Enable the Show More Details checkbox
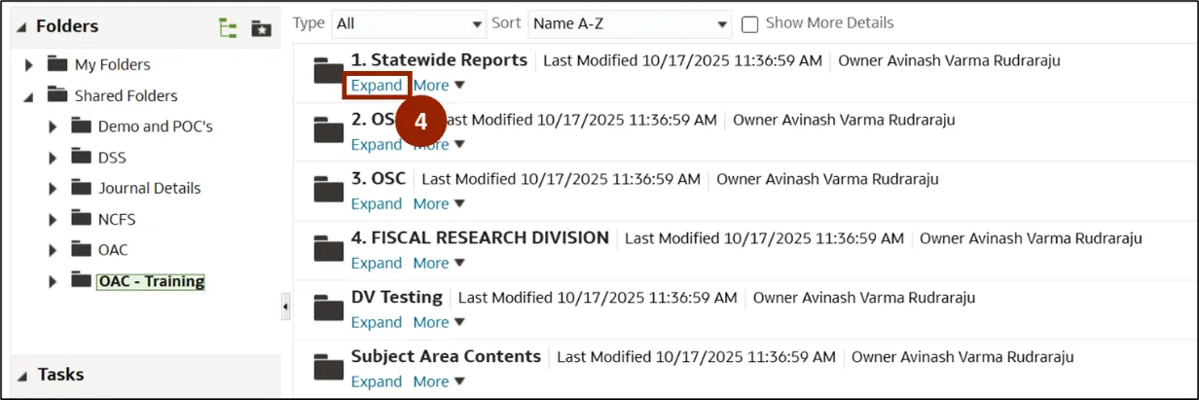 (x=750, y=24)
